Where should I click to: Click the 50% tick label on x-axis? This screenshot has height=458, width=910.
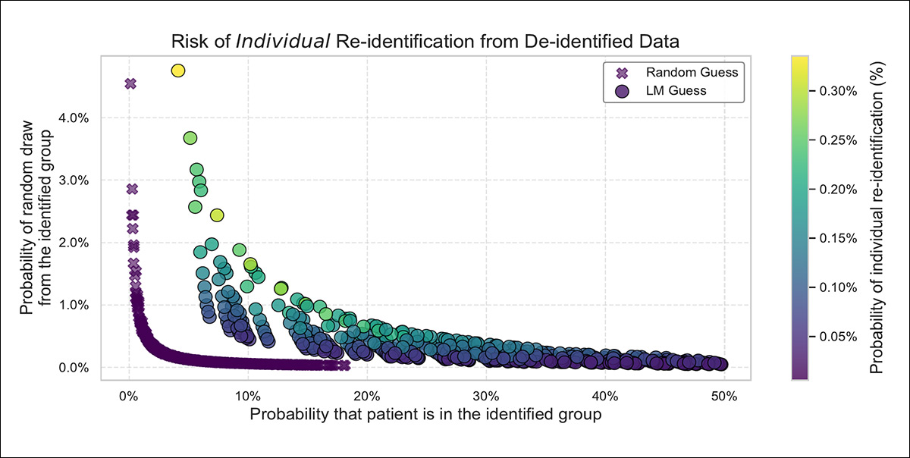[x=724, y=395]
